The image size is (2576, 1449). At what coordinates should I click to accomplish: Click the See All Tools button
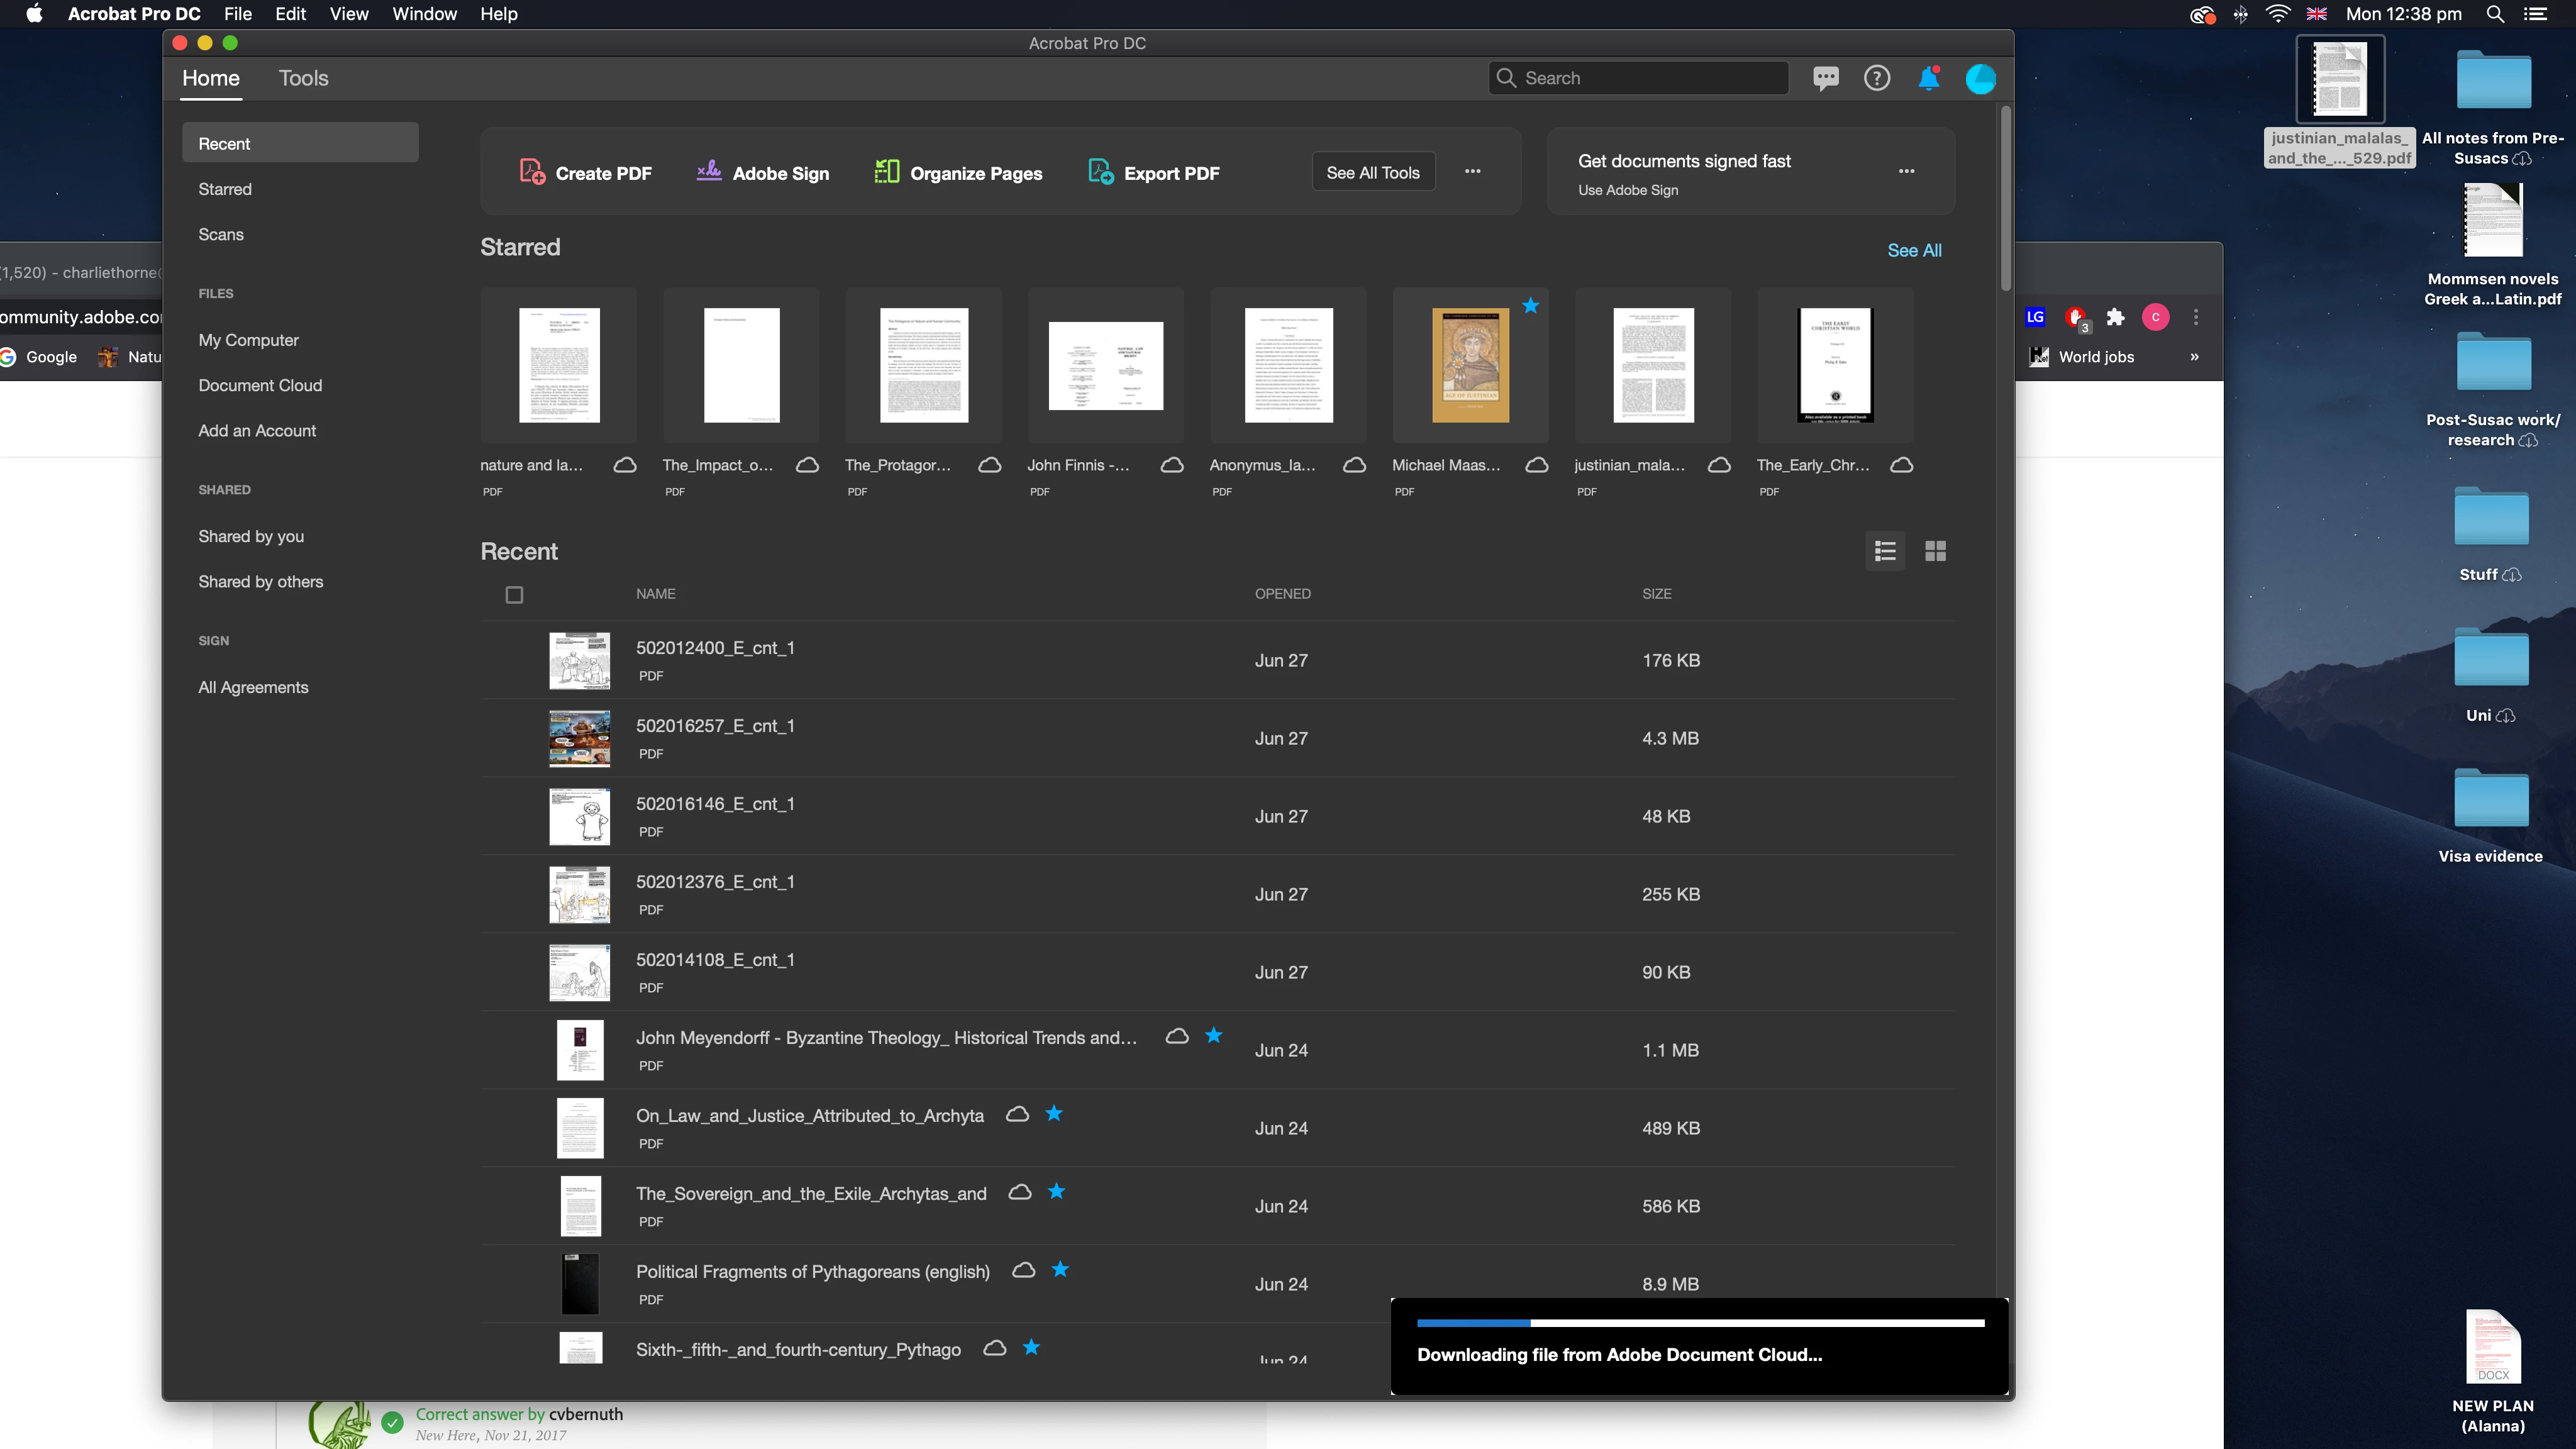pos(1372,172)
